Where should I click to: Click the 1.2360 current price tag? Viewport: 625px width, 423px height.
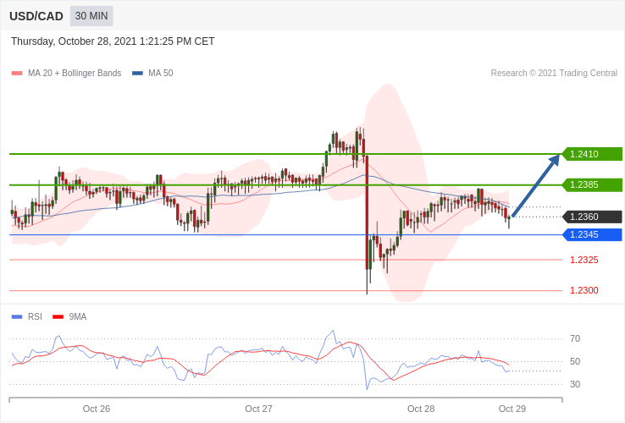[x=592, y=217]
